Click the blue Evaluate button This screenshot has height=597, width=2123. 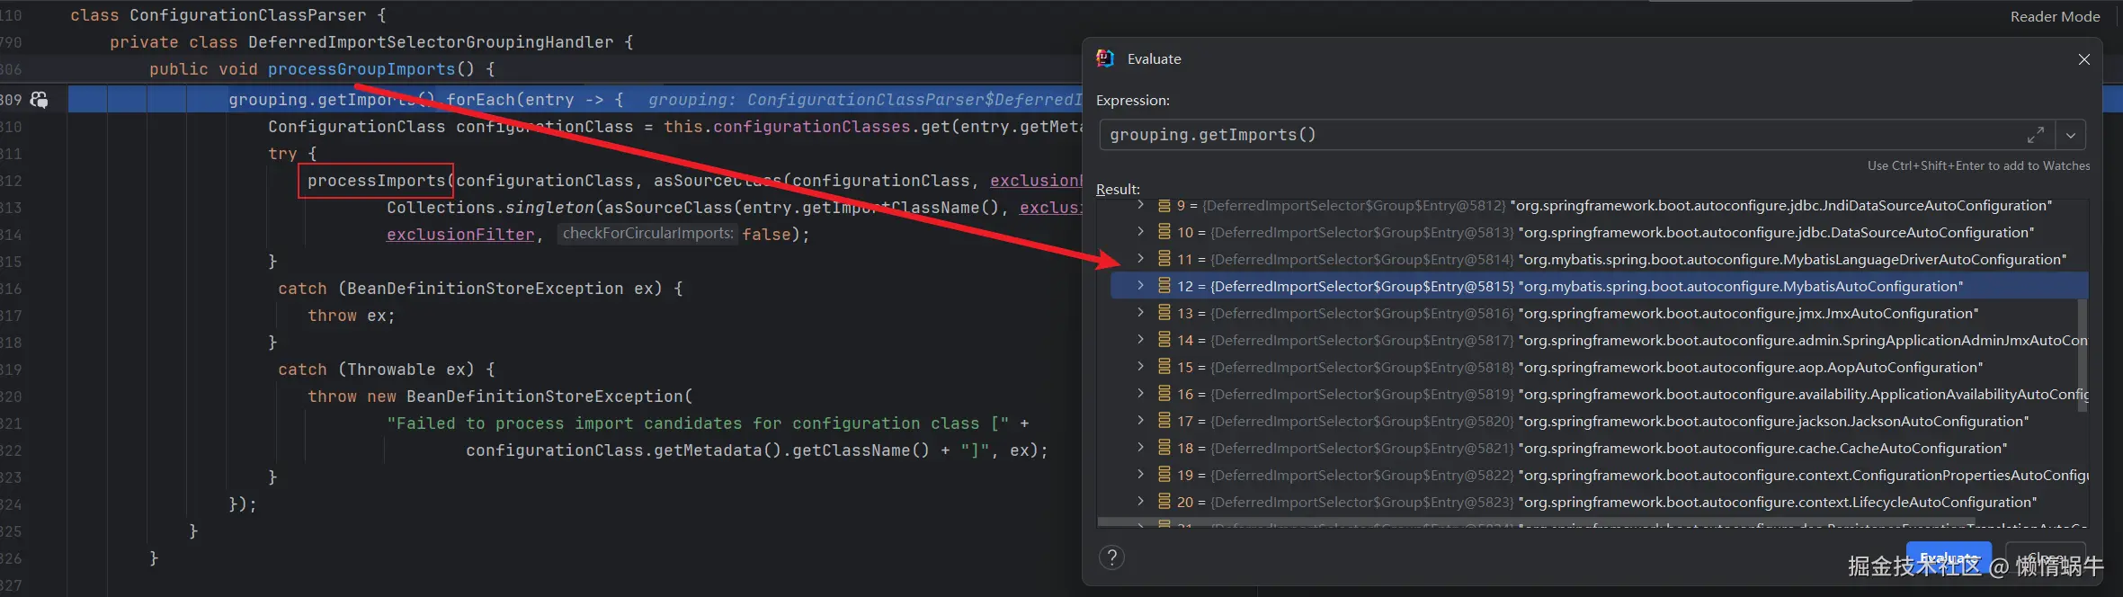pos(1949,557)
